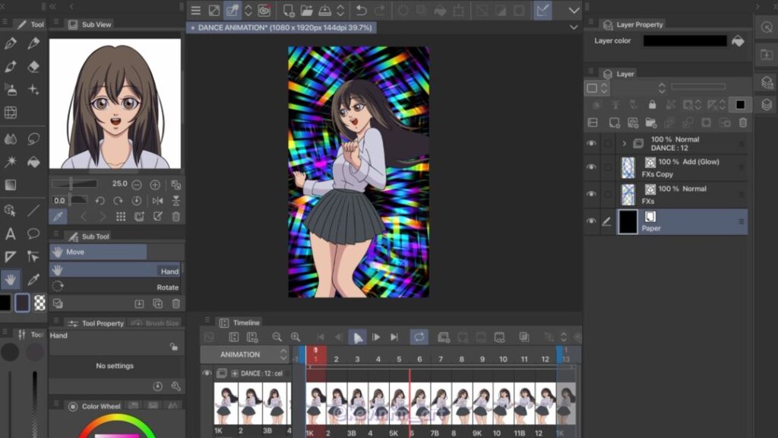This screenshot has height=438, width=778.
Task: Click the Open file folder icon
Action: pyautogui.click(x=307, y=11)
